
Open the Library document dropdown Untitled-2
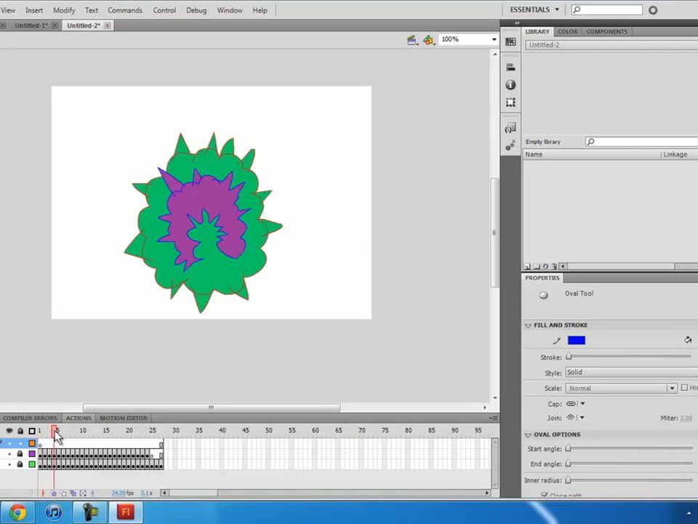pos(611,45)
